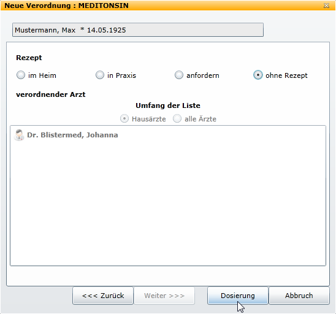Screen dimensions: 336x314
Task: Cancel the prescription with Abbruch
Action: coord(299,296)
